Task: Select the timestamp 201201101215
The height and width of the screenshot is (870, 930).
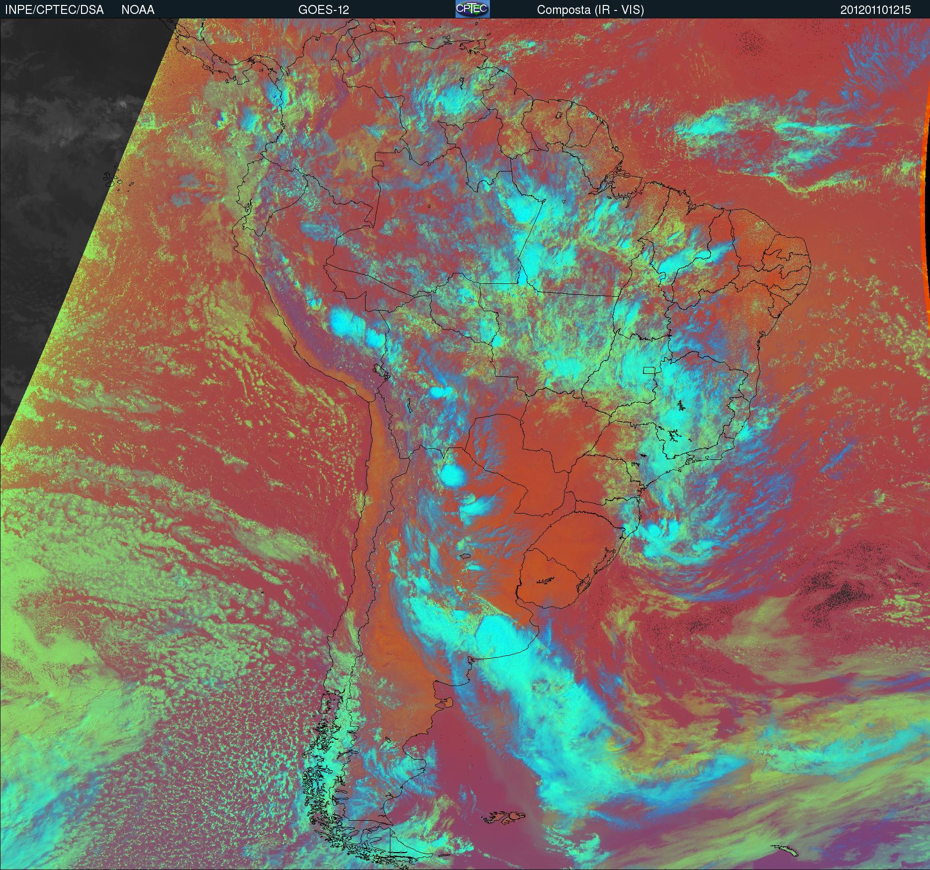Action: point(876,10)
